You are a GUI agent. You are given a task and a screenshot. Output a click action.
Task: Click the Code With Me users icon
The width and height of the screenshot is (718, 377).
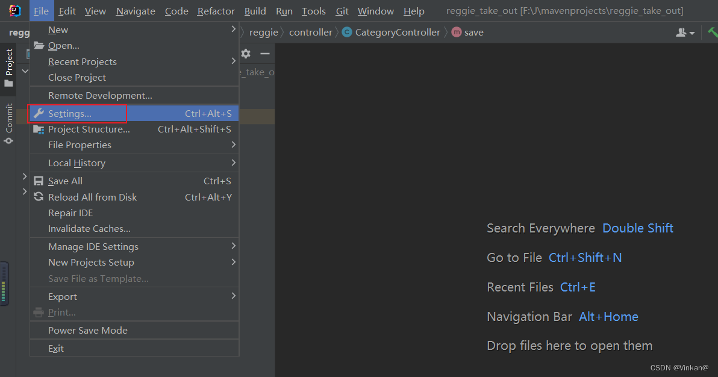(x=681, y=32)
